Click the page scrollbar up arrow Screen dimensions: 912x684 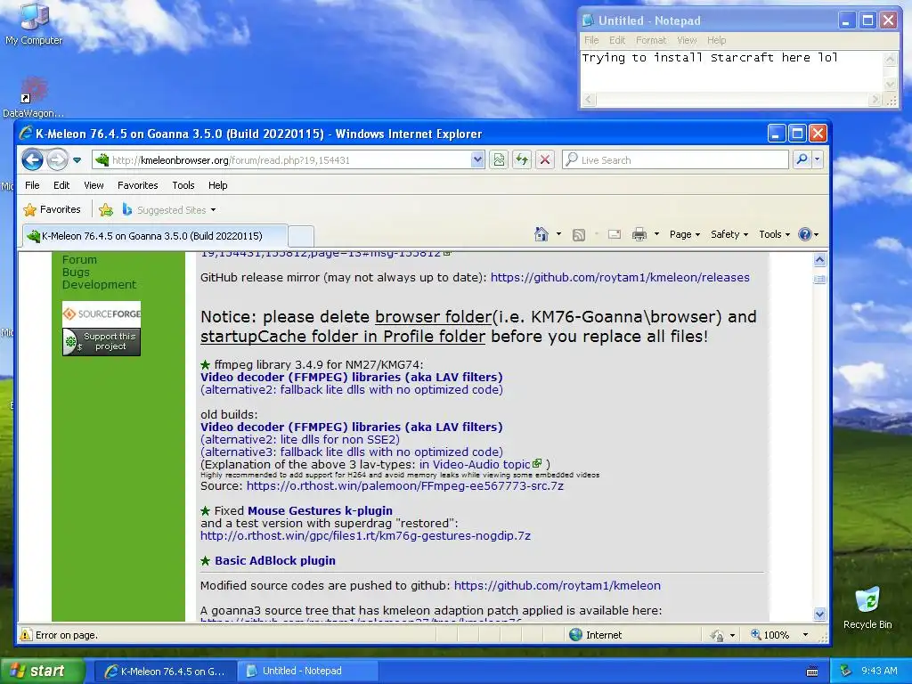pyautogui.click(x=819, y=259)
